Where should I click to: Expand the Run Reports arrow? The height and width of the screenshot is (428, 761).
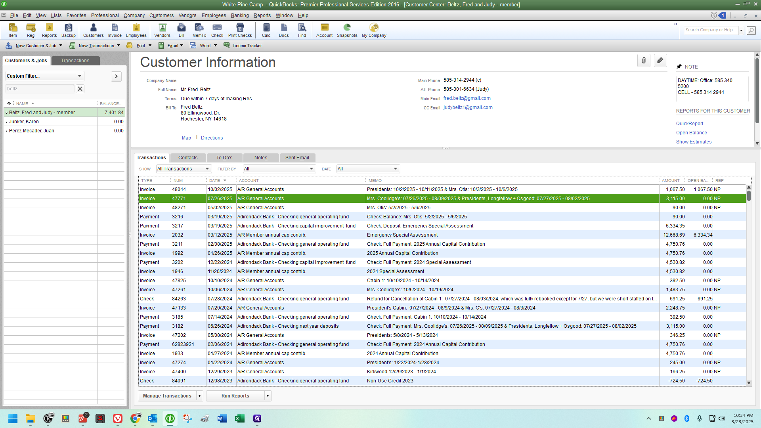point(268,396)
